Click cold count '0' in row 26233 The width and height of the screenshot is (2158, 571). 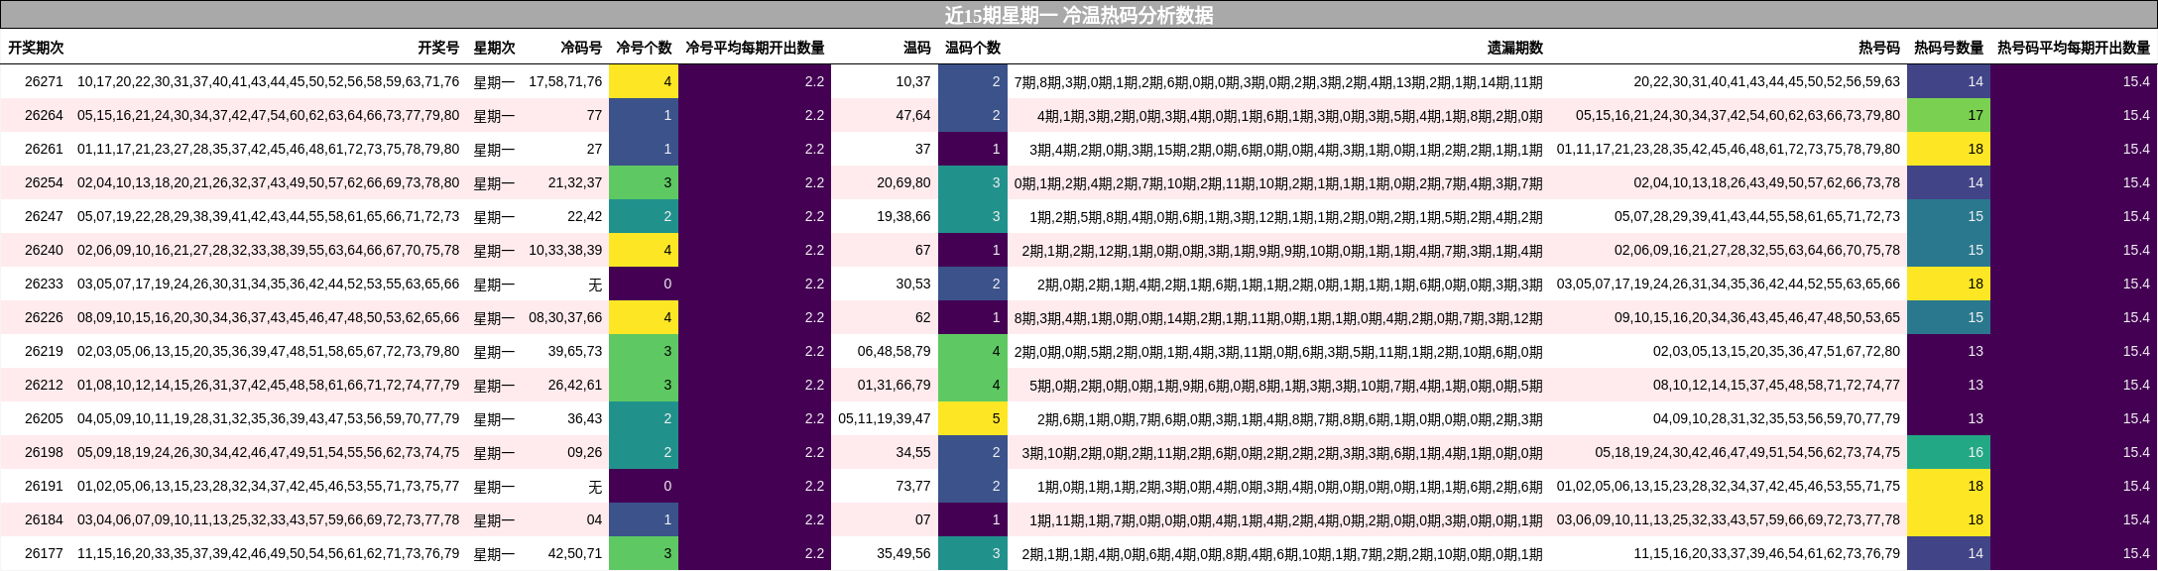(644, 284)
